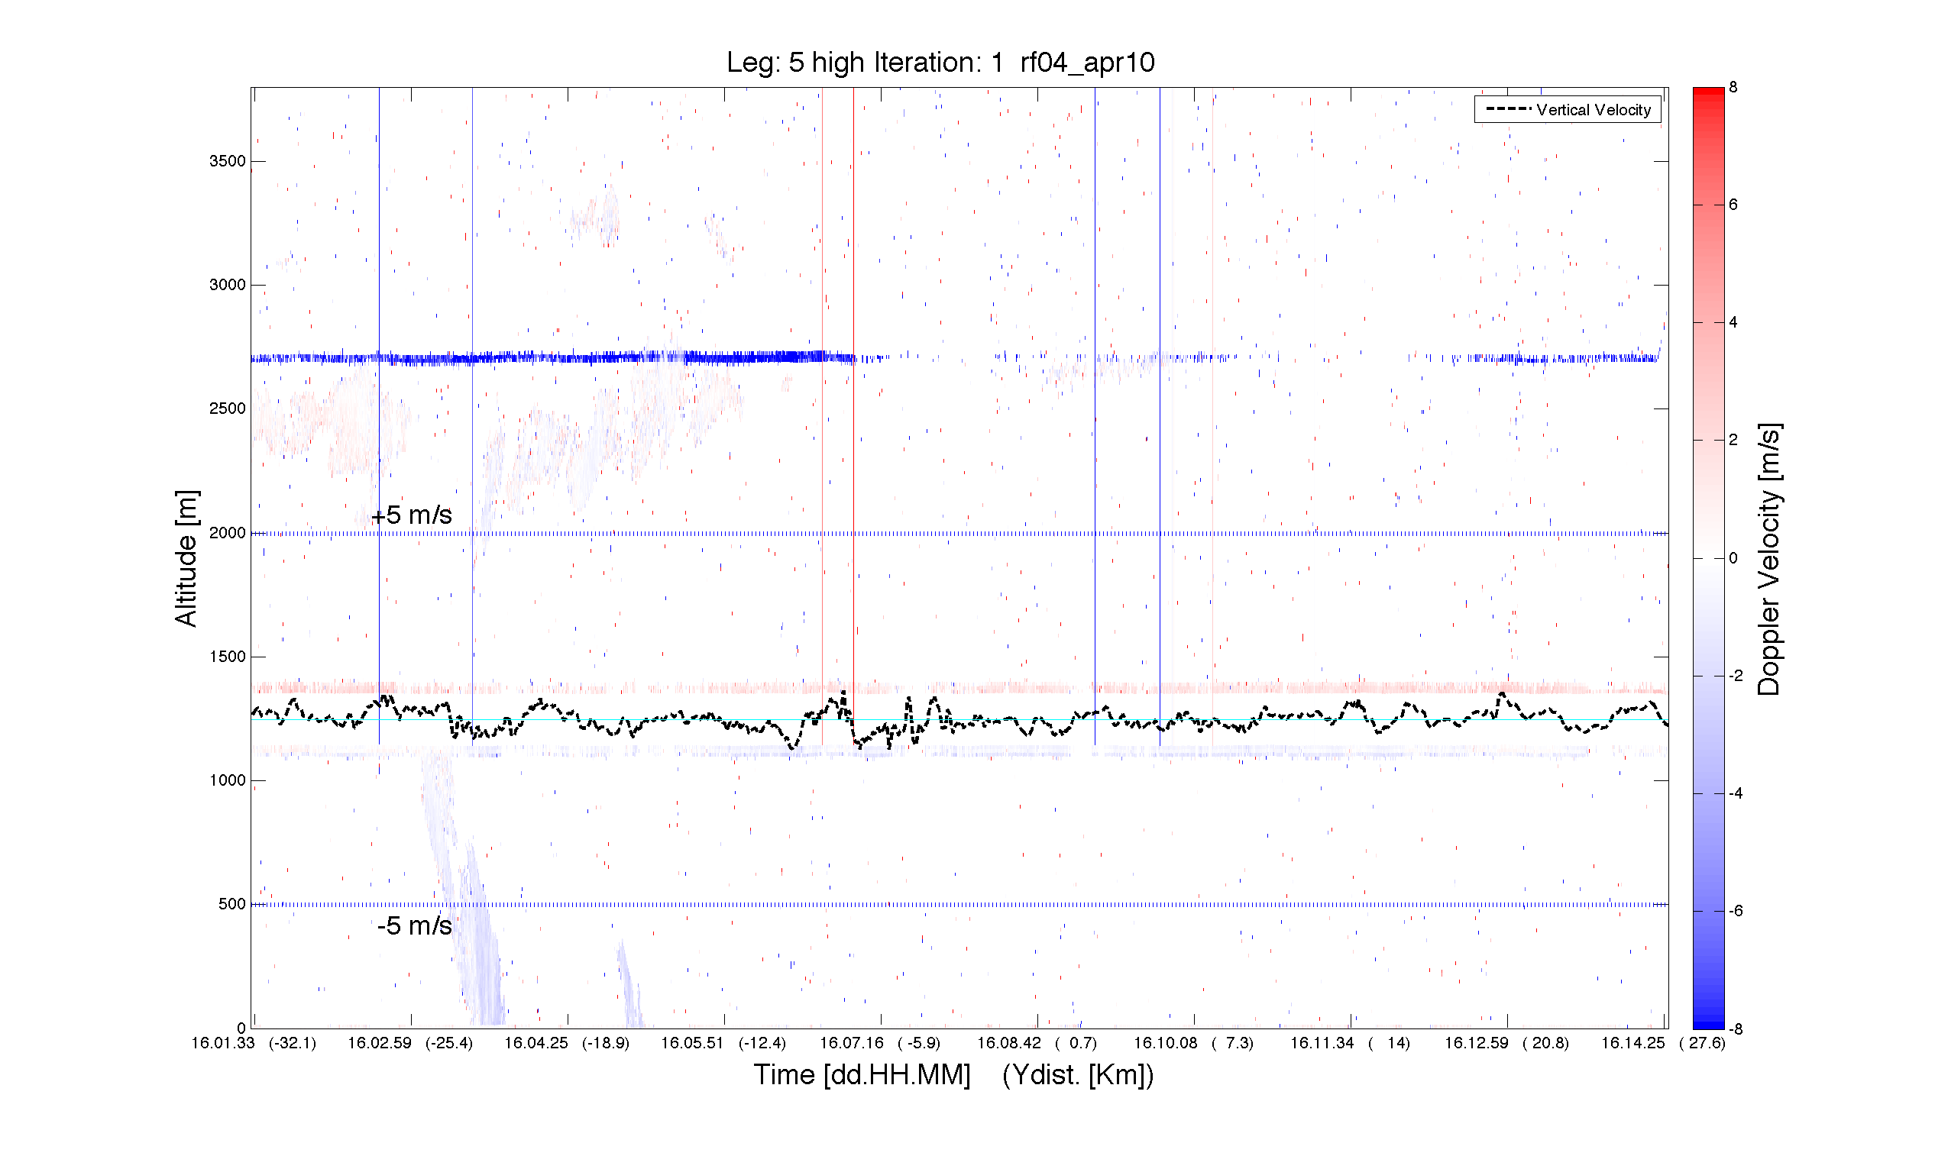
Task: Click the time tick label '16.04.25 (-18.9)'
Action: 568,1043
